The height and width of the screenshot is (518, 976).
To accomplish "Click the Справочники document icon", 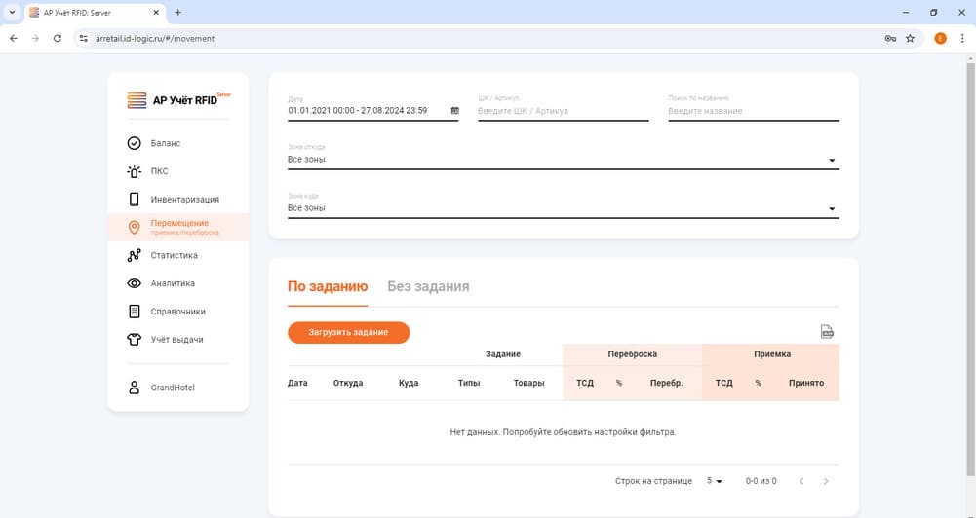I will pyautogui.click(x=135, y=312).
